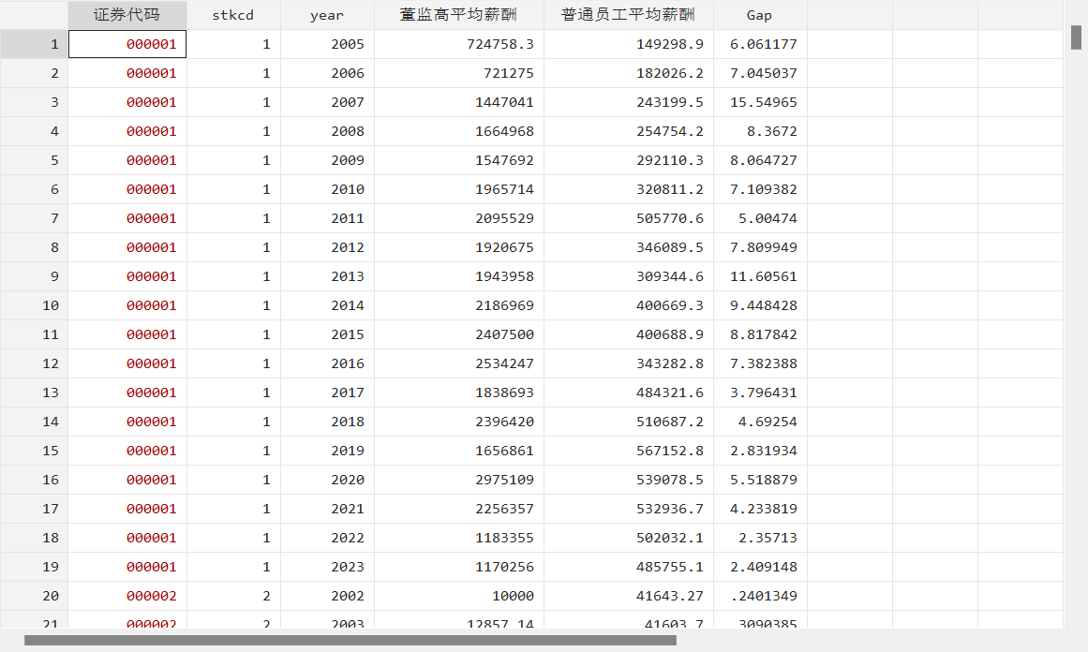Click salary value 724758.3

click(458, 44)
